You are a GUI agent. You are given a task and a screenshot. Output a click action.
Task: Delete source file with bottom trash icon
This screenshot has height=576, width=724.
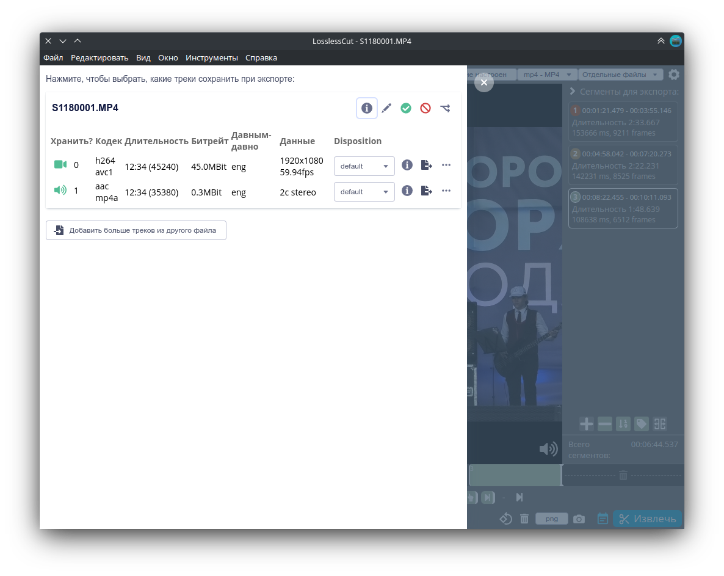524,519
